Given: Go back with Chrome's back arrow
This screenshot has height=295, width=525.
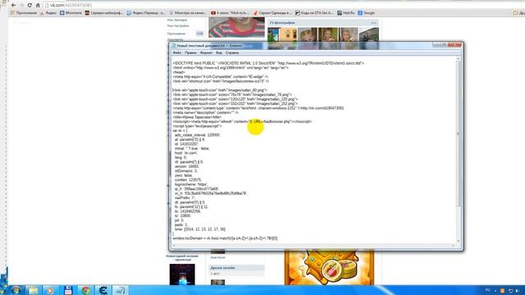Looking at the screenshot, I should pos(13,6).
